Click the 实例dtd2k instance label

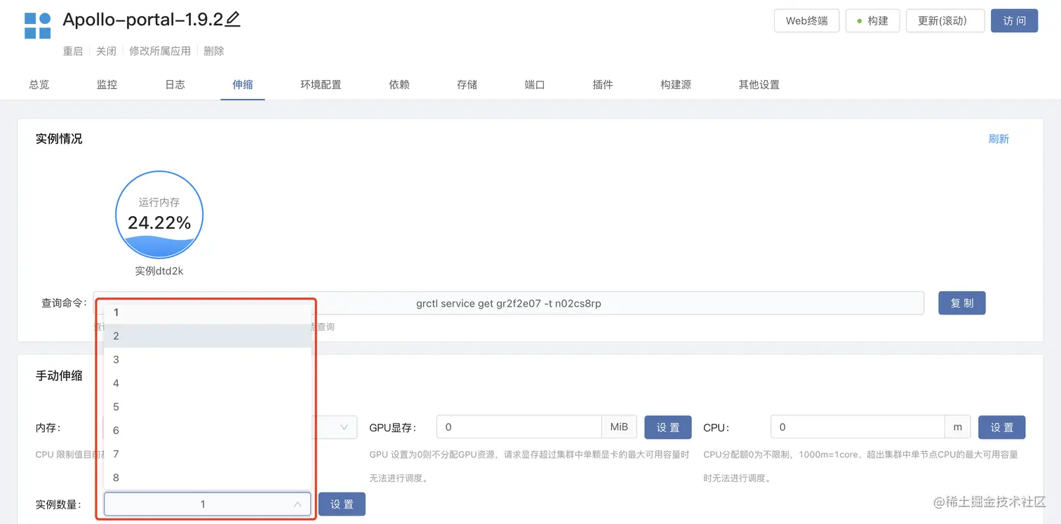click(159, 271)
